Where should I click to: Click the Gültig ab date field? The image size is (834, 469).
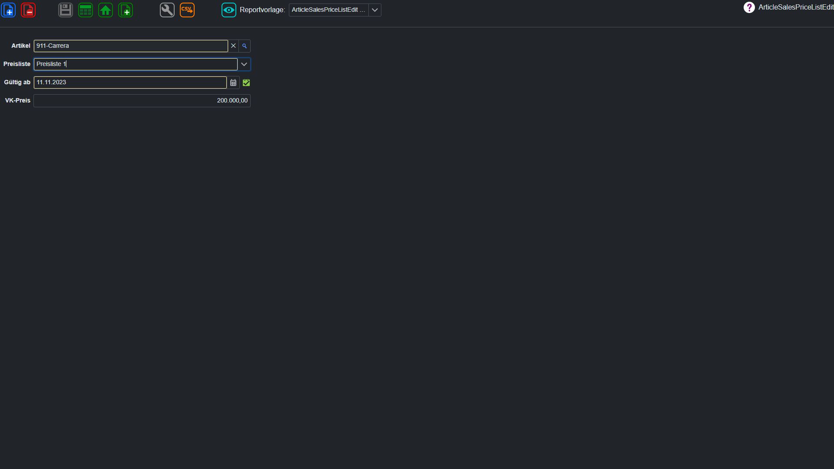[130, 83]
